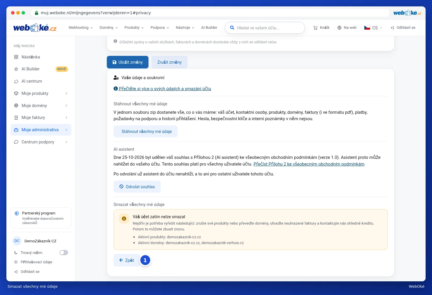Click the Centrum podpory chat icon
The image size is (432, 295).
click(16, 142)
